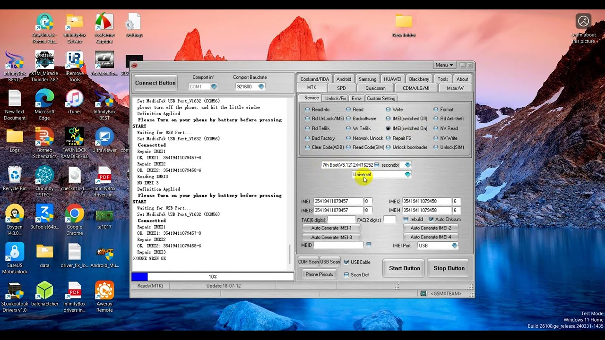
Task: Open Google Chrome desktop shortcut
Action: click(x=75, y=220)
